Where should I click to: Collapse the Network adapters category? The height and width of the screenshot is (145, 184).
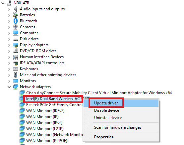9,87
